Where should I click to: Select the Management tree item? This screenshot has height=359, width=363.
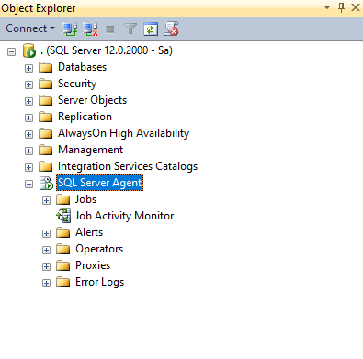tap(90, 150)
